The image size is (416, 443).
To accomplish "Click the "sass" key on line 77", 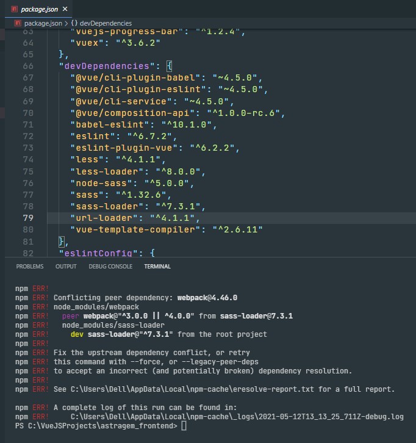I will (x=87, y=195).
